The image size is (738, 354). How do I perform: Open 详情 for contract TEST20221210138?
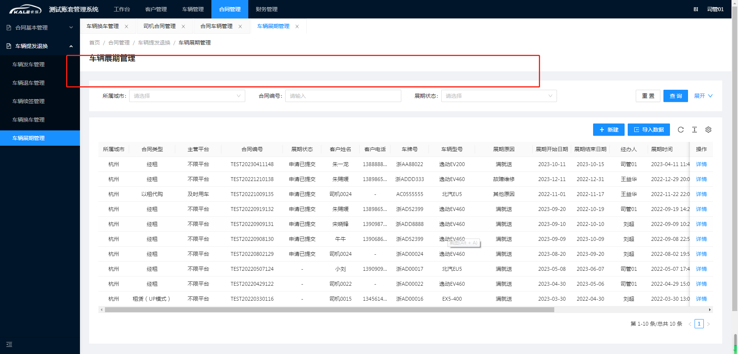click(701, 179)
